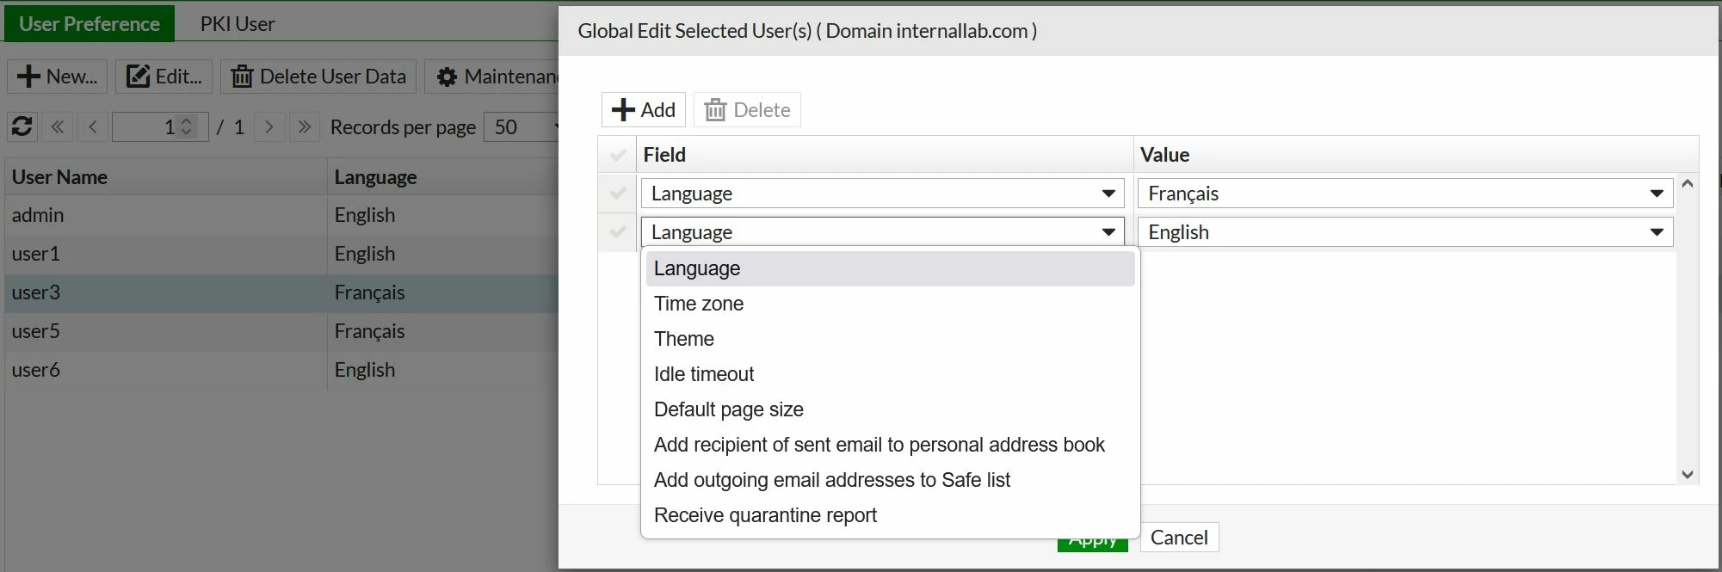Select Add recipient of sent email option

point(890,445)
